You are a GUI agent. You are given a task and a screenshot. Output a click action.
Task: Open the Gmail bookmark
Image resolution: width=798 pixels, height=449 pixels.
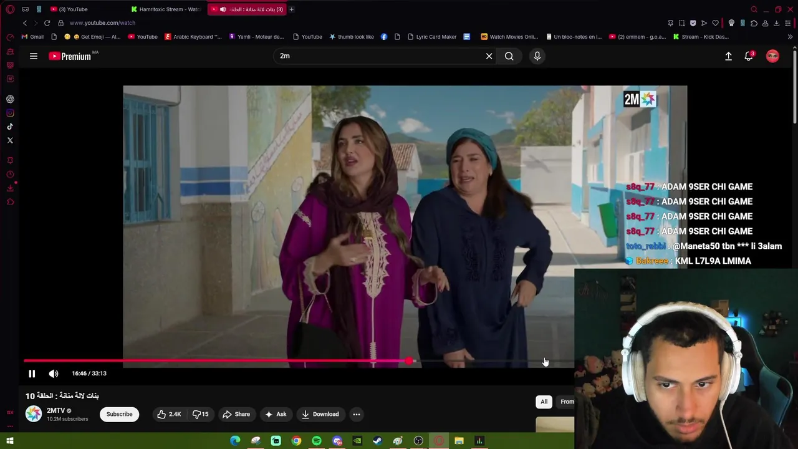point(32,37)
